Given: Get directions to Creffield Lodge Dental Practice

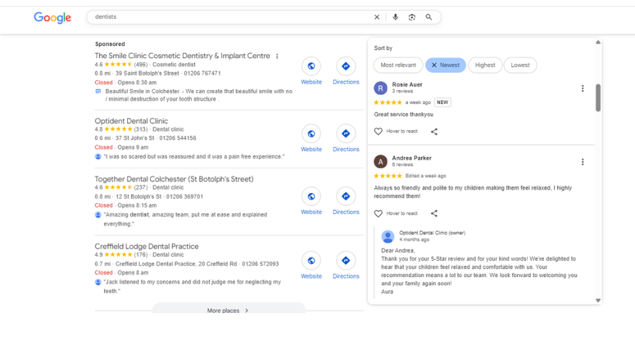Looking at the screenshot, I should [346, 260].
